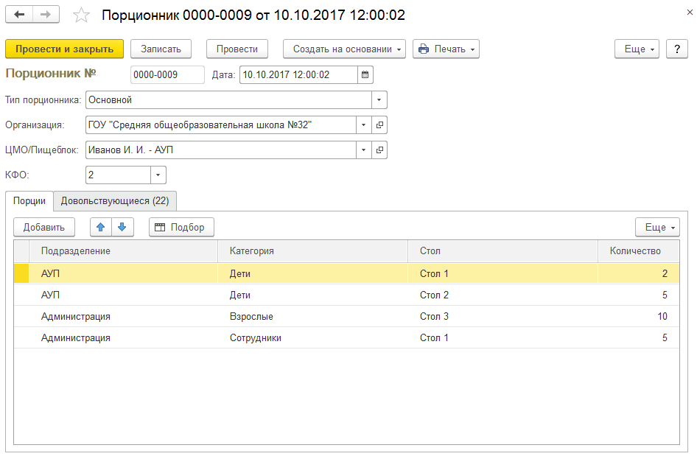
Task: Open the top Еще menu
Action: click(x=637, y=49)
